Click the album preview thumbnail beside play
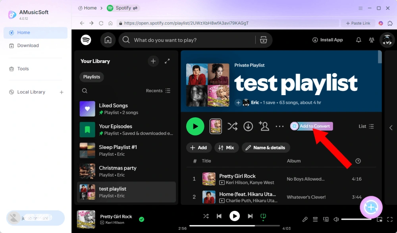 [x=216, y=126]
